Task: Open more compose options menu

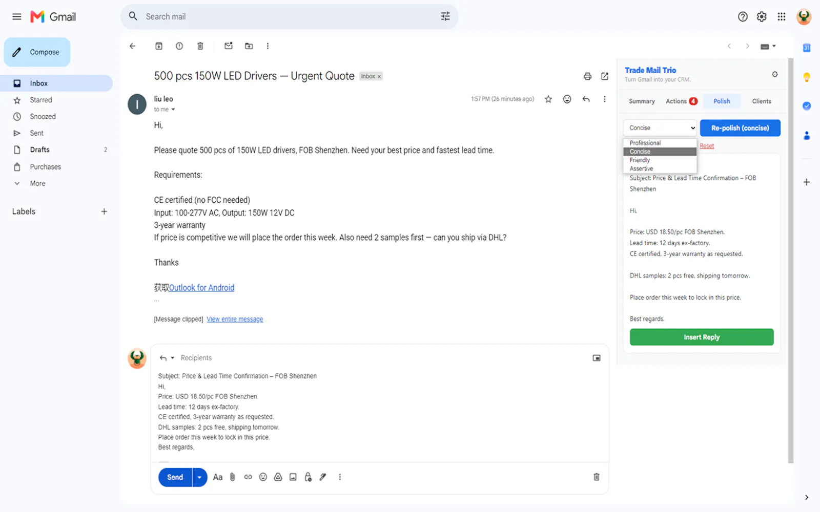Action: click(x=340, y=477)
